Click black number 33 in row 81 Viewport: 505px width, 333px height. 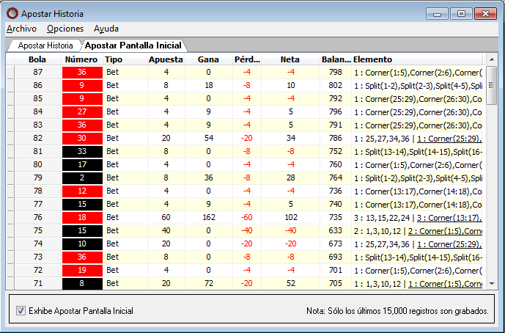tap(82, 151)
